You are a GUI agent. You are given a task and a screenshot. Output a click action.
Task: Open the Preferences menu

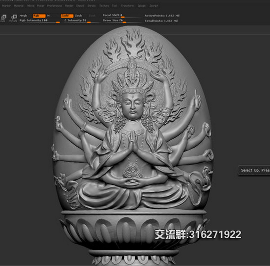click(54, 6)
